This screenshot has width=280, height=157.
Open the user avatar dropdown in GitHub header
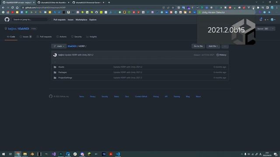point(273,20)
